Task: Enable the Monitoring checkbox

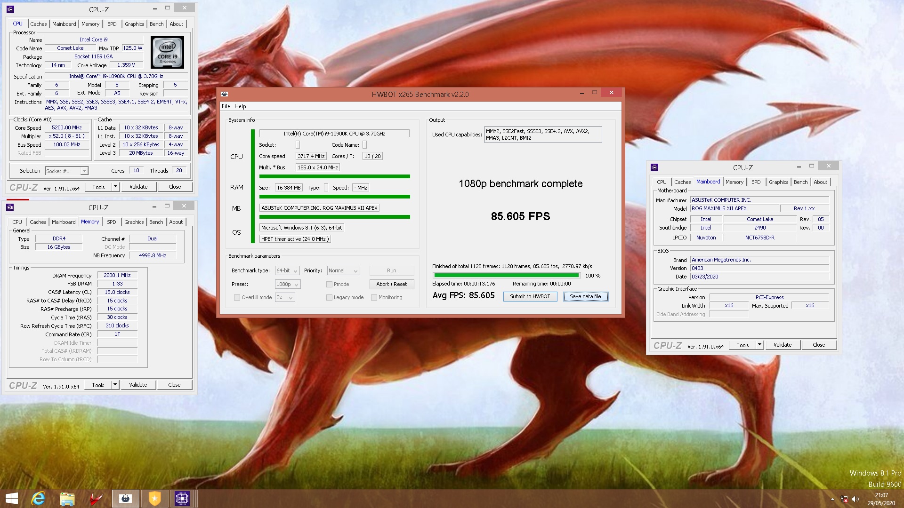Action: [374, 297]
